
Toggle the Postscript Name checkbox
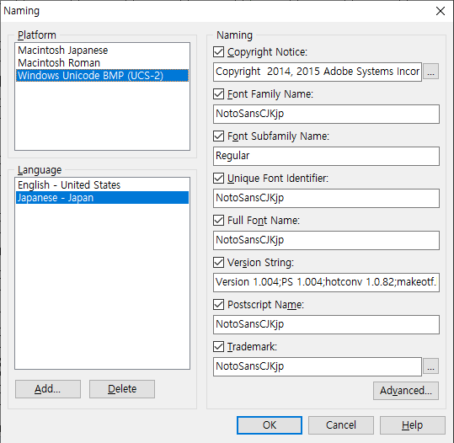(x=219, y=305)
